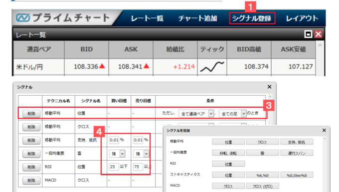Add 移動平均 クロス signal
Viewport: 339px width, 192px height.
[262, 142]
